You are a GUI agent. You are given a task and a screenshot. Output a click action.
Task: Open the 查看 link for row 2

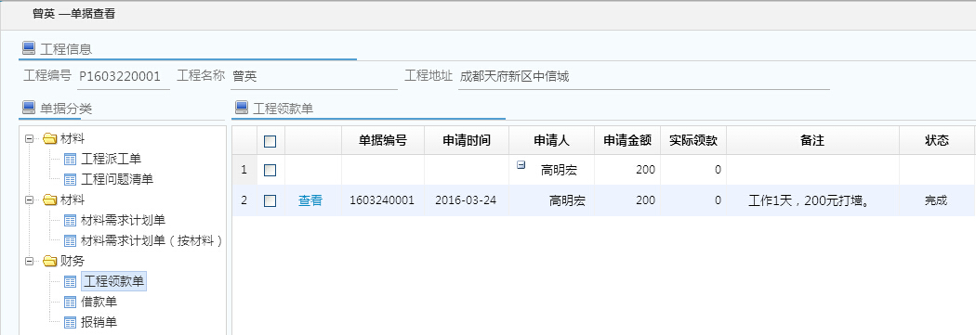[x=310, y=200]
